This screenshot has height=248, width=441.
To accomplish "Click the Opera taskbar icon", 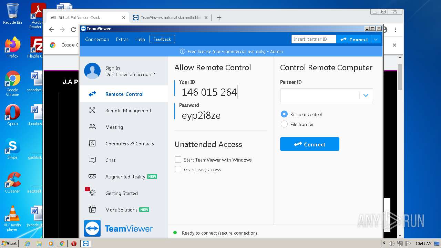I will click(x=74, y=244).
